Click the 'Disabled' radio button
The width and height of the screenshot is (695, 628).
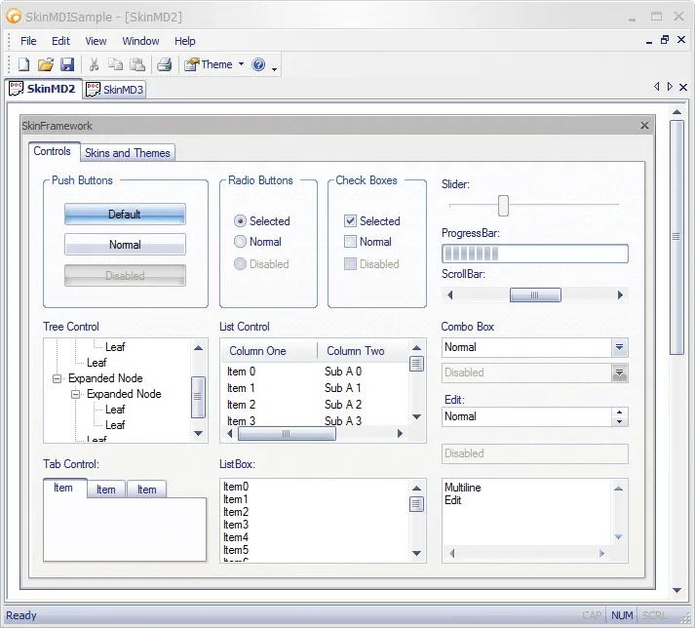(240, 264)
